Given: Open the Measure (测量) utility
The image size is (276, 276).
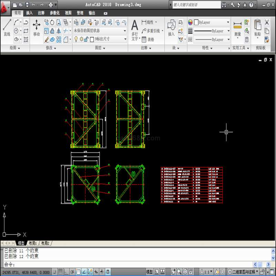Looking at the screenshot, I should click(237, 28).
